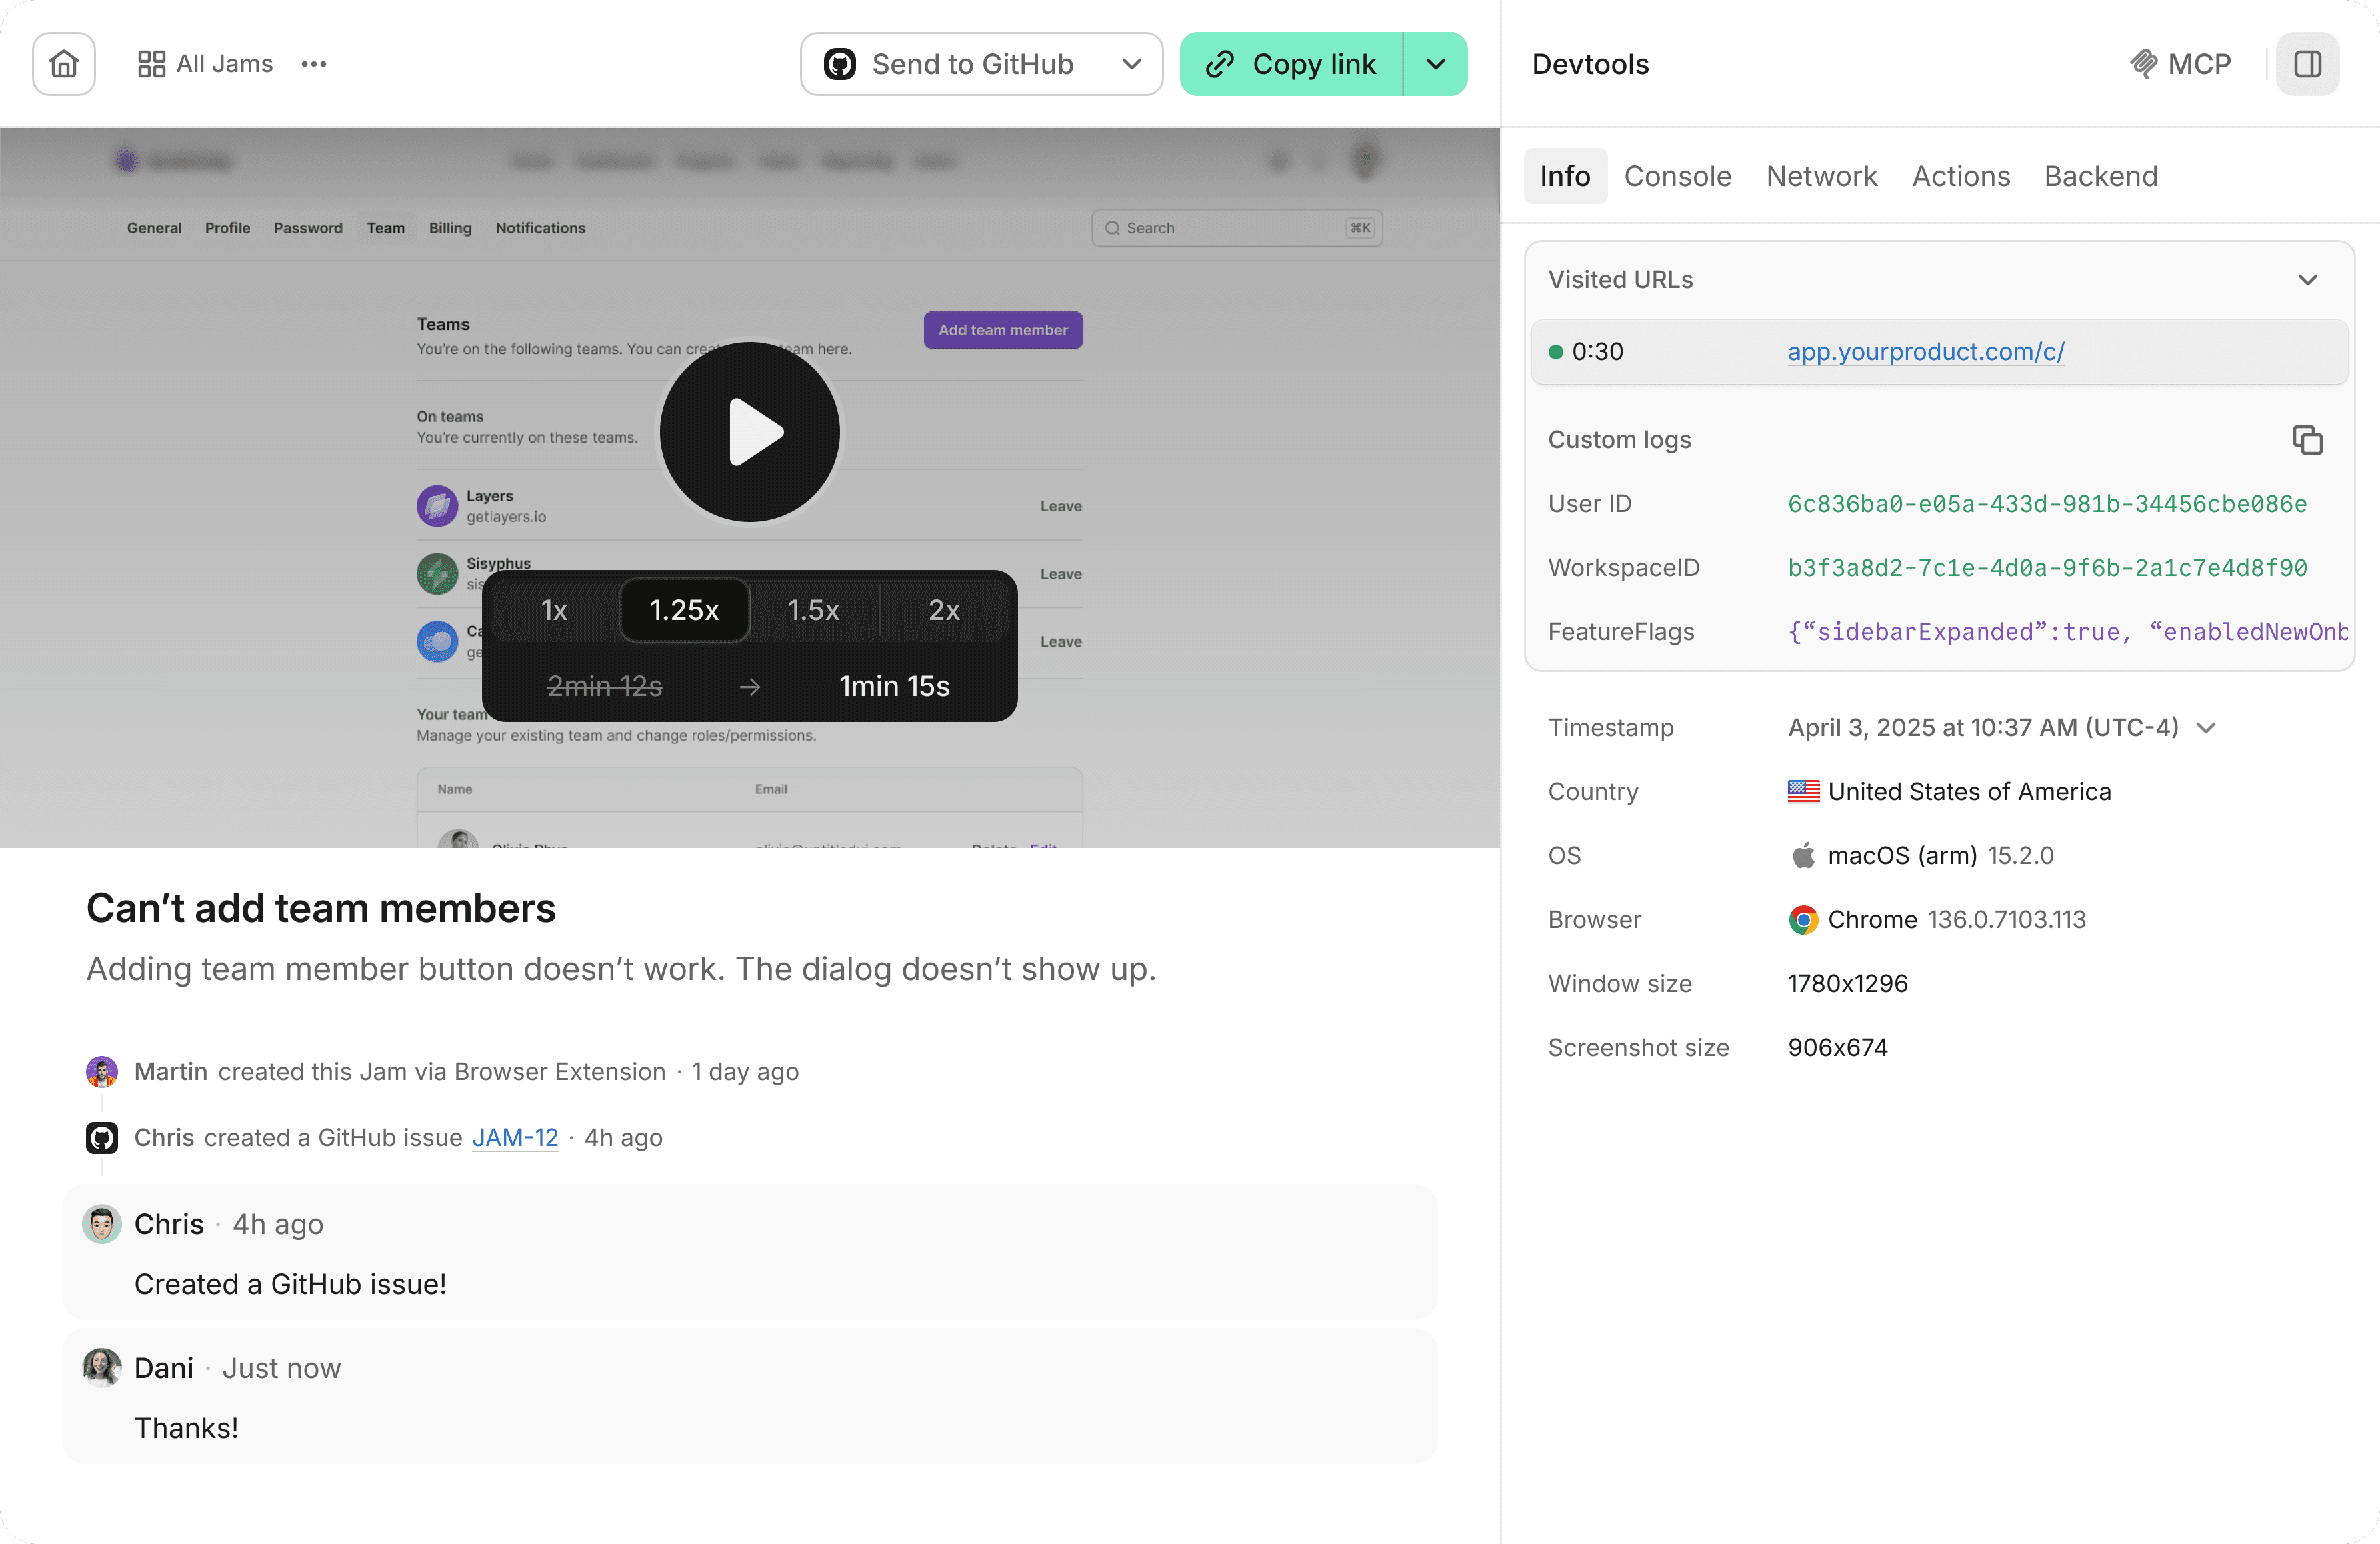Screen dimensions: 2380x1544
Task: Open the Actions tab
Action: [x=1961, y=176]
